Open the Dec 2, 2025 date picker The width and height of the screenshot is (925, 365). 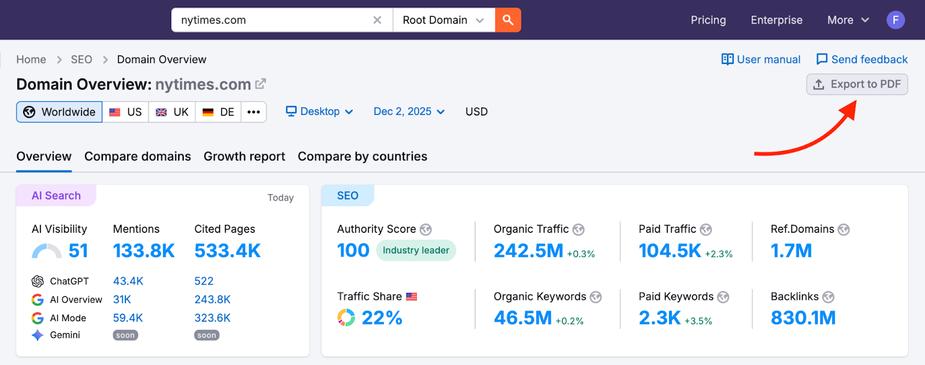[409, 111]
